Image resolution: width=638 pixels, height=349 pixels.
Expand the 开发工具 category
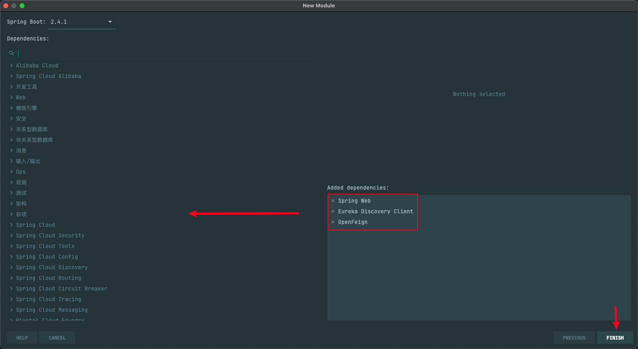point(11,87)
